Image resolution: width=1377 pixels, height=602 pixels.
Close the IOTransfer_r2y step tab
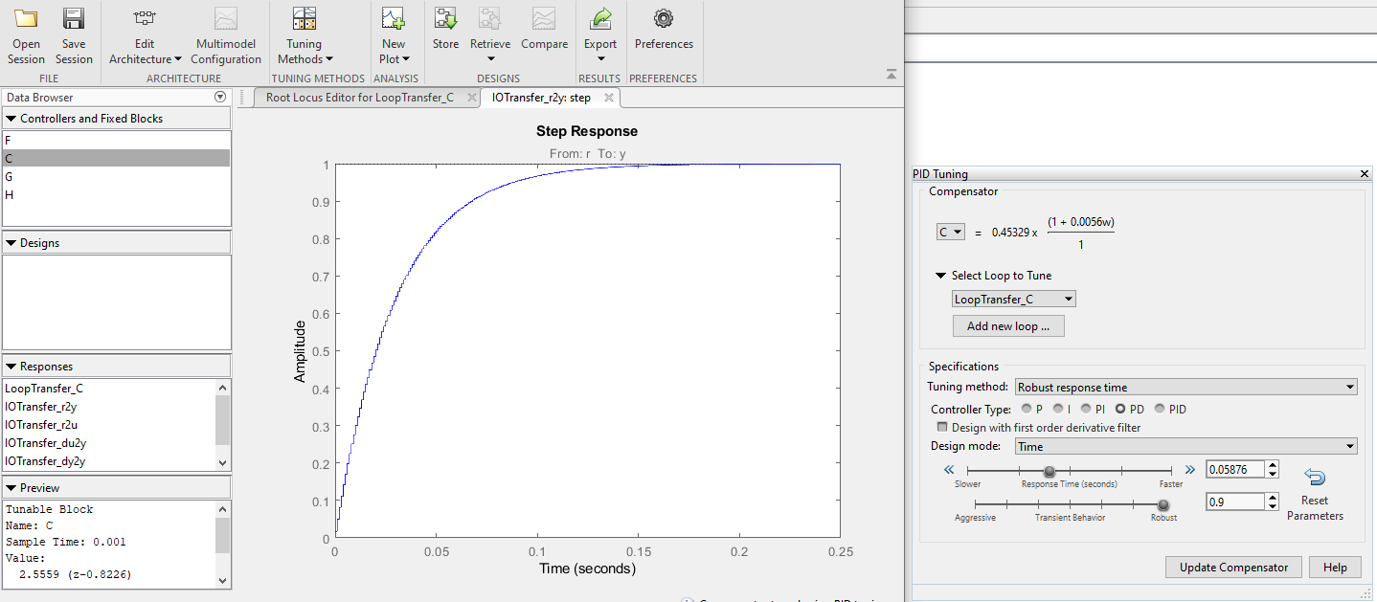tap(607, 98)
